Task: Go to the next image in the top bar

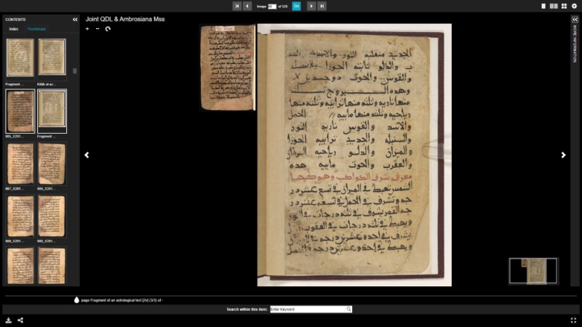Action: pos(311,6)
